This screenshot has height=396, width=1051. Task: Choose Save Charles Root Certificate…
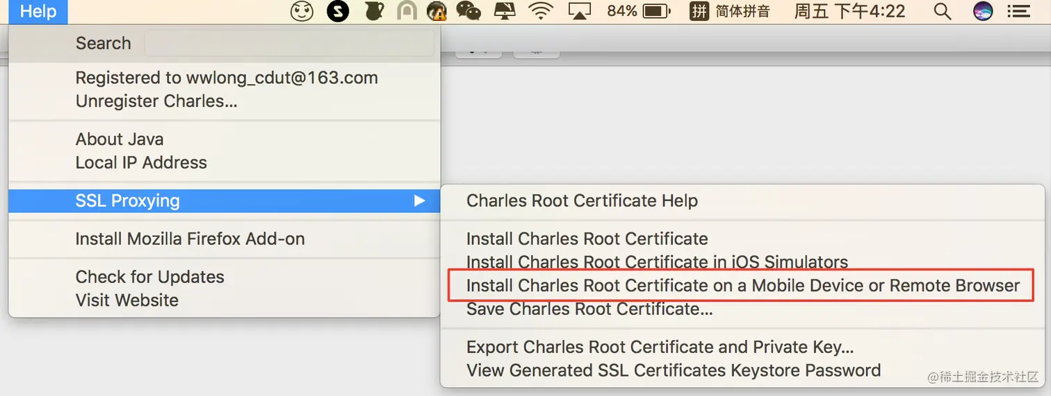point(589,309)
